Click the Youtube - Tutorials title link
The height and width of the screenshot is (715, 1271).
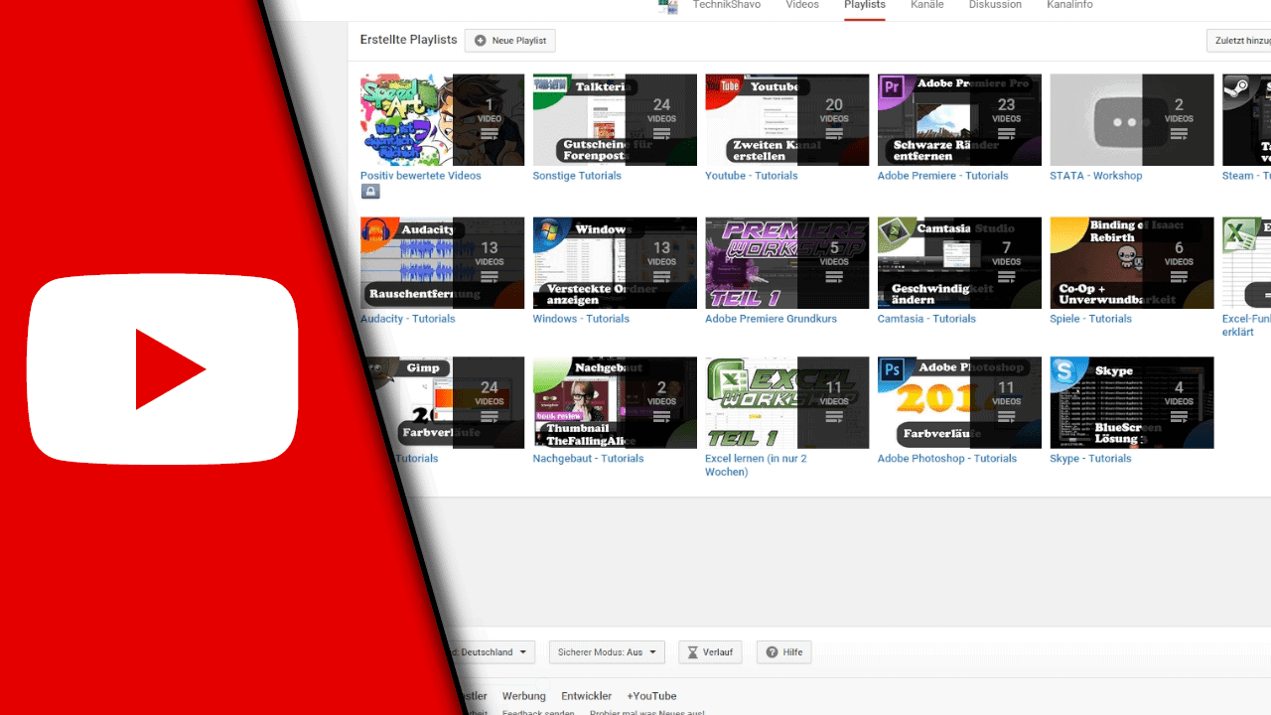pos(752,176)
